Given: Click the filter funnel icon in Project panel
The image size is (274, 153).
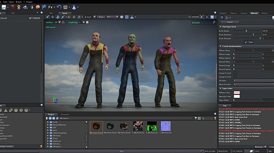Looking at the screenshot, I should tap(196, 118).
